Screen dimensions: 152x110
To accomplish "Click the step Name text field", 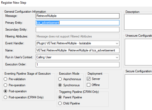I will [77, 50].
